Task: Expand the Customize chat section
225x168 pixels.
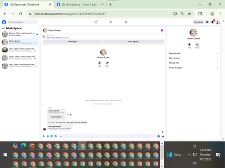Action: coord(193,53)
